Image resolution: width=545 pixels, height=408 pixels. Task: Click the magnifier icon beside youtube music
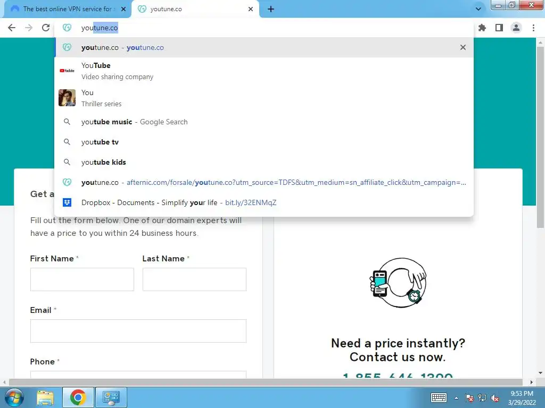point(67,122)
